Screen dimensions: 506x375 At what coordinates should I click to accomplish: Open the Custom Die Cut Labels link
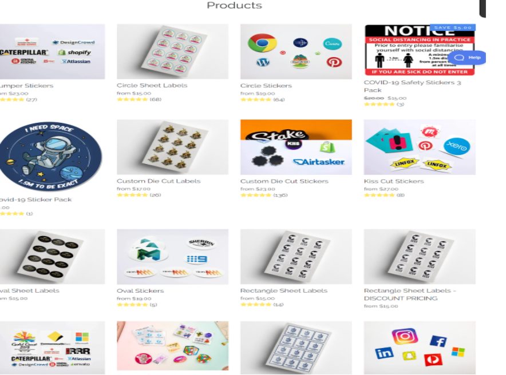159,181
